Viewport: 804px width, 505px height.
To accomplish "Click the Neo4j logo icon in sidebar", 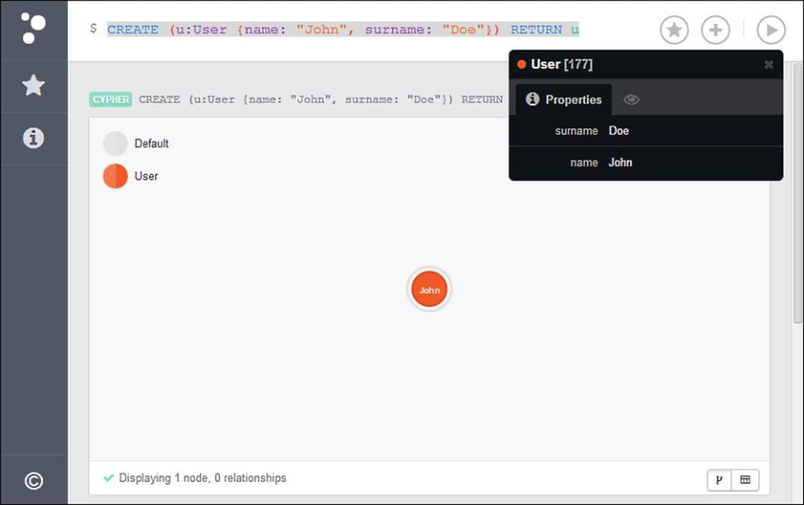I will pos(33,29).
